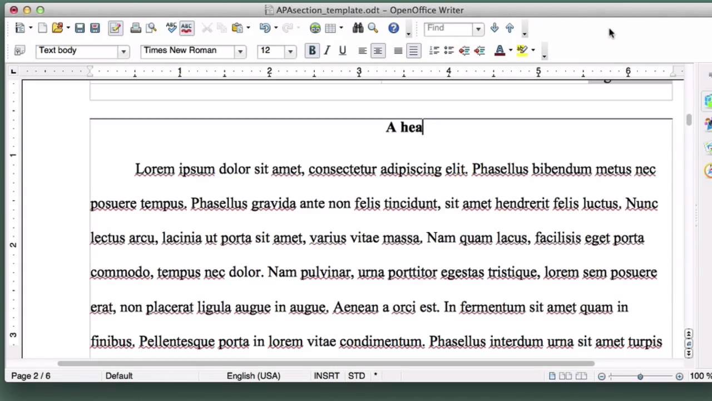Open a file with the folder icon
This screenshot has height=401, width=712.
[x=57, y=28]
